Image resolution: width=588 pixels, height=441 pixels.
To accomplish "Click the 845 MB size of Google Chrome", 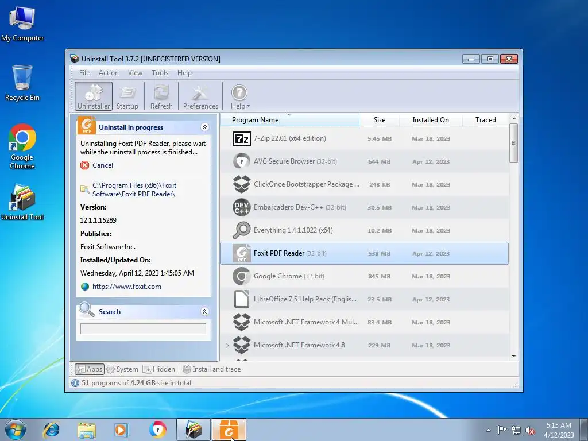I will click(x=379, y=276).
